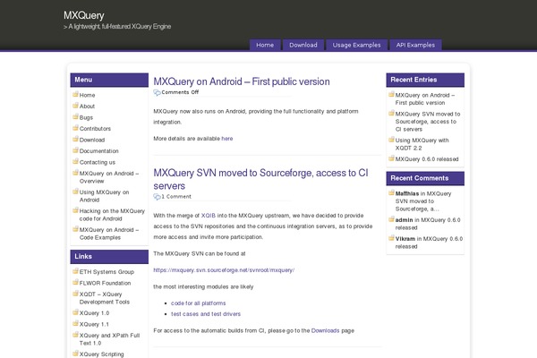Click folder icon beside recent entry MXQuery SVN moved
This screenshot has width=537, height=358.
tap(391, 113)
